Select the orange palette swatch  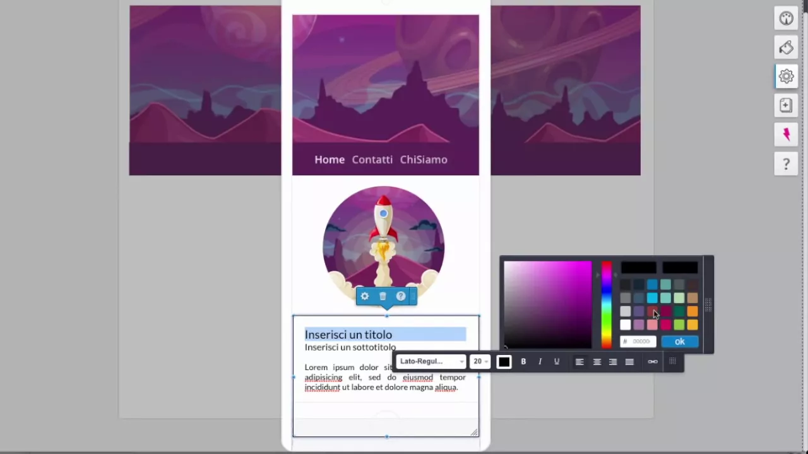692,311
